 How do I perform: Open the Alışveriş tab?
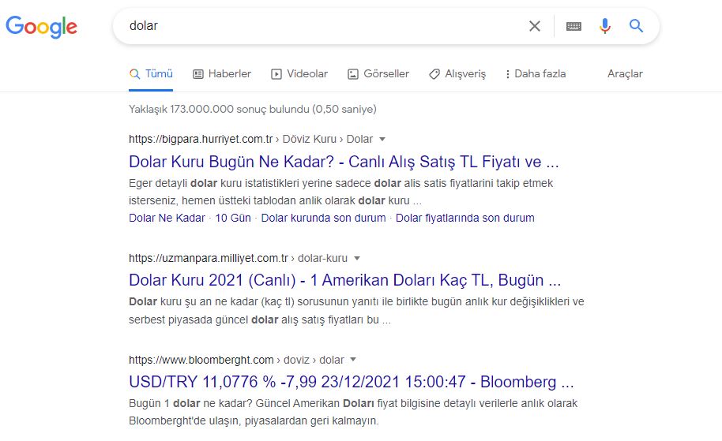[457, 73]
